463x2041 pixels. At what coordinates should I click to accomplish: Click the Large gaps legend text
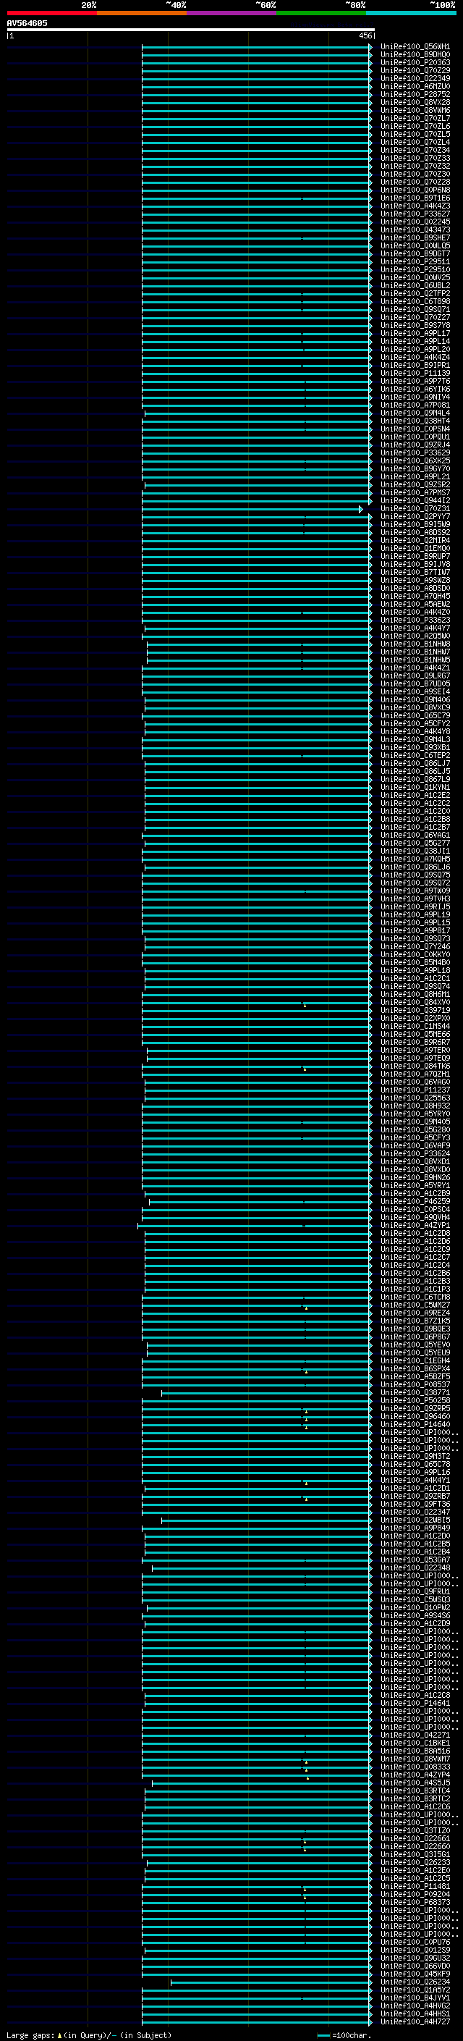89,2035
